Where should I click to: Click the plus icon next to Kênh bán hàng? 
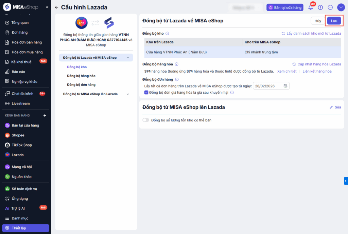45,115
